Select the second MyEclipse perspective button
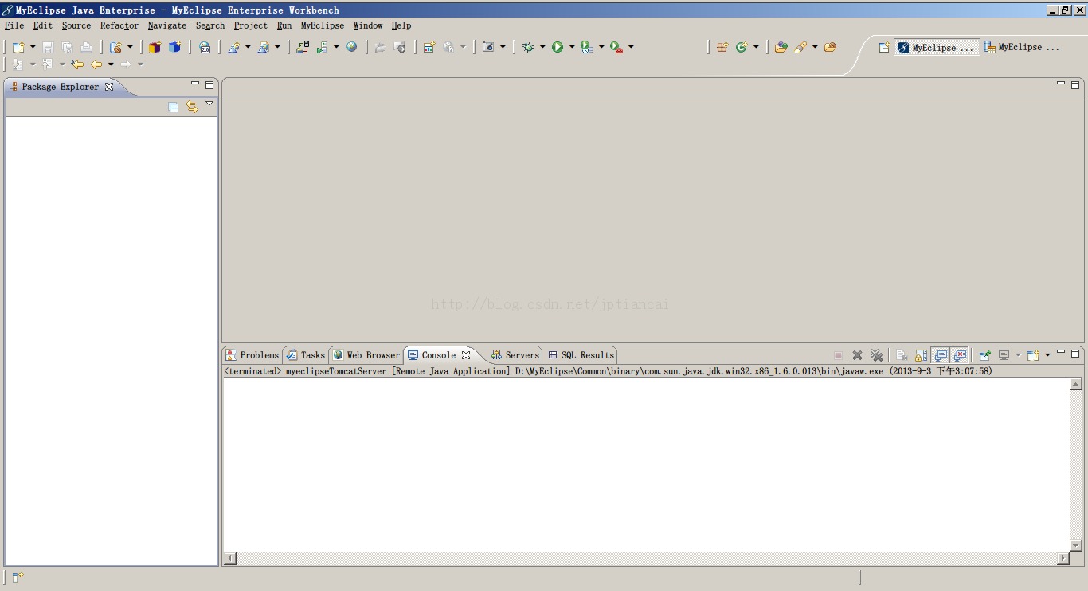This screenshot has width=1088, height=591. 1022,48
